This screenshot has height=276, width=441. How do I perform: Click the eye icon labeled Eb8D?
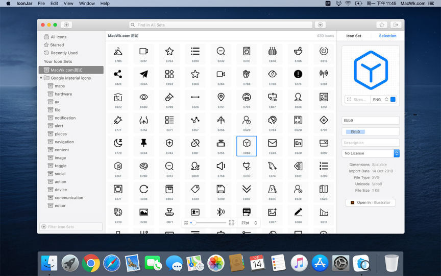point(144,97)
